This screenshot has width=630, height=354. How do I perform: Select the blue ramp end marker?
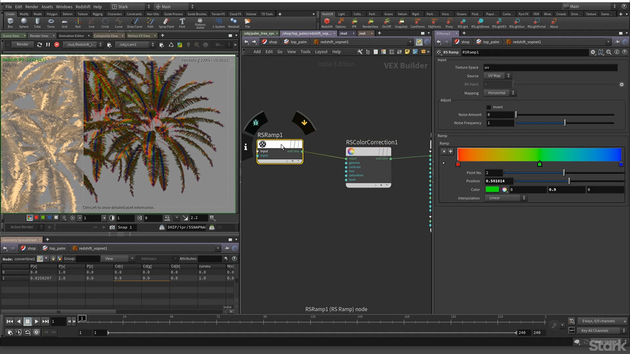(x=621, y=164)
